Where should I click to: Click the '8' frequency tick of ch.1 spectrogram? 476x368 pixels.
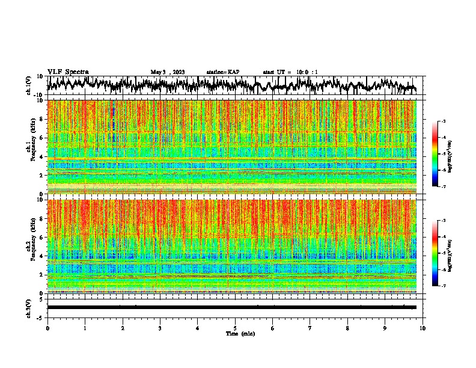click(42, 119)
